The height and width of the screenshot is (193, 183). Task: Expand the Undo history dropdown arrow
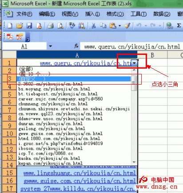click(x=146, y=26)
